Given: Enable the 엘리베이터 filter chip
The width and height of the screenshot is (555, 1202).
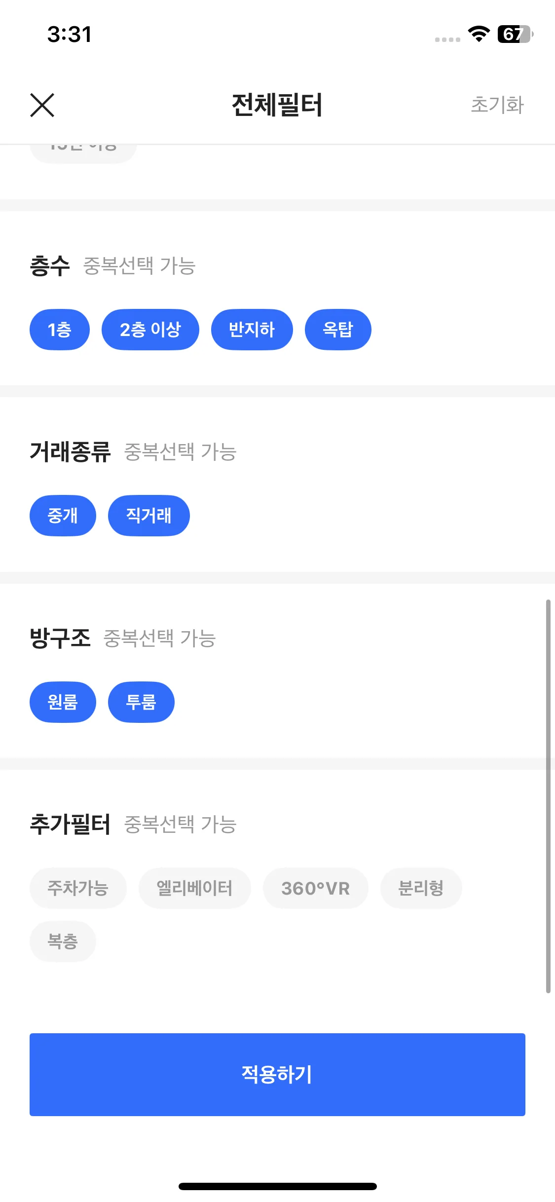Looking at the screenshot, I should [194, 888].
